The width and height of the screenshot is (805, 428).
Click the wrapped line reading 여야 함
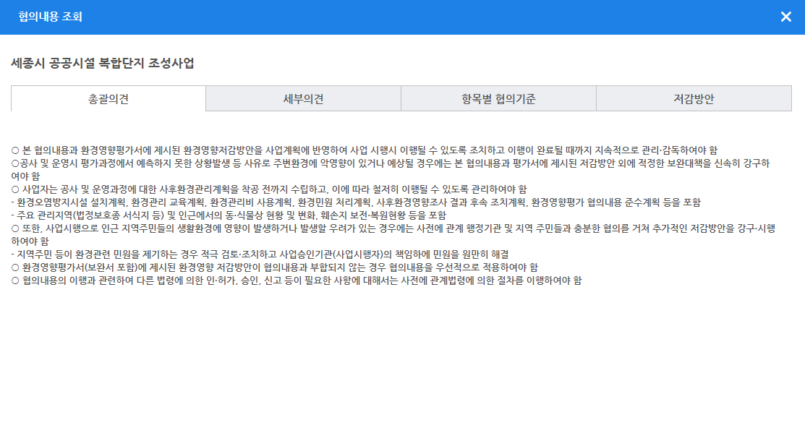[x=27, y=176]
